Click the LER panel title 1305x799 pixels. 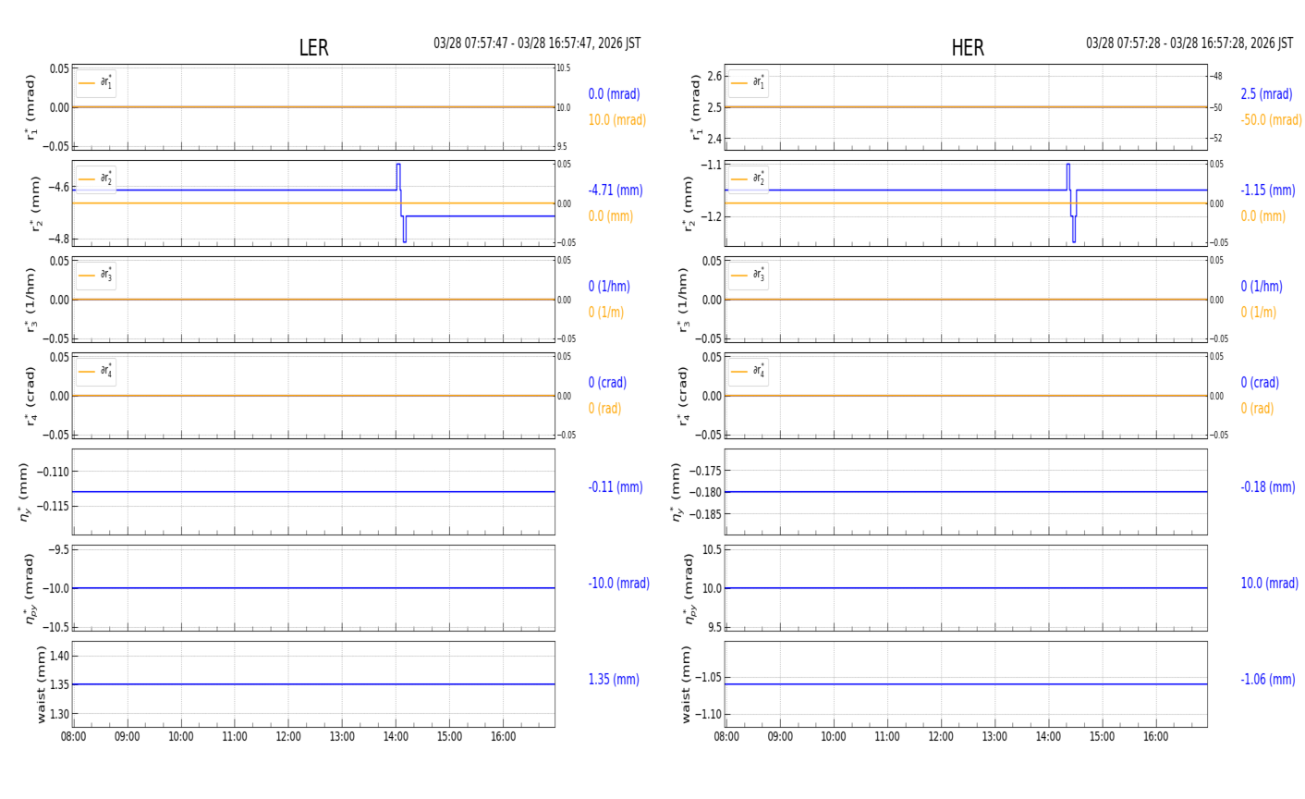tap(313, 48)
